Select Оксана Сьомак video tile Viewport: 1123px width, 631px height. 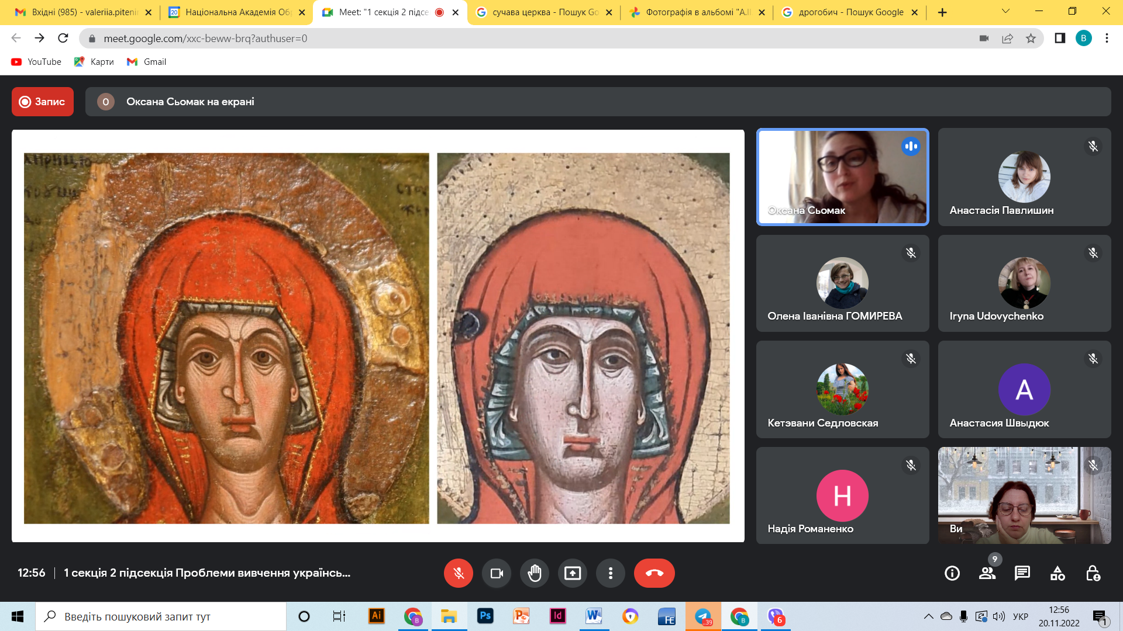pos(843,177)
